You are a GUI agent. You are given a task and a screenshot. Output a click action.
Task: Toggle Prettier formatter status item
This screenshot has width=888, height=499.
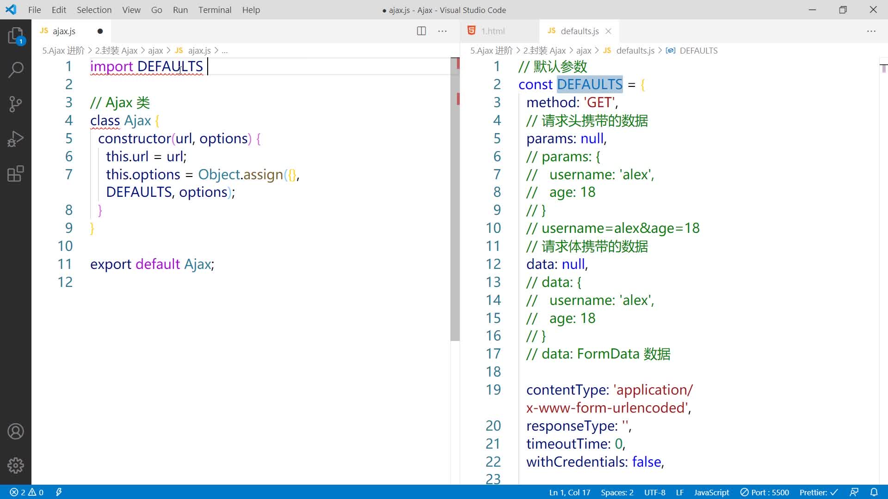tap(818, 493)
